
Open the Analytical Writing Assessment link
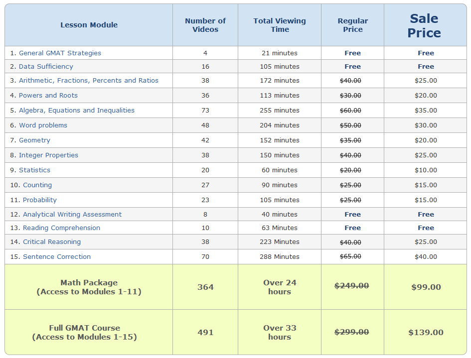72,215
